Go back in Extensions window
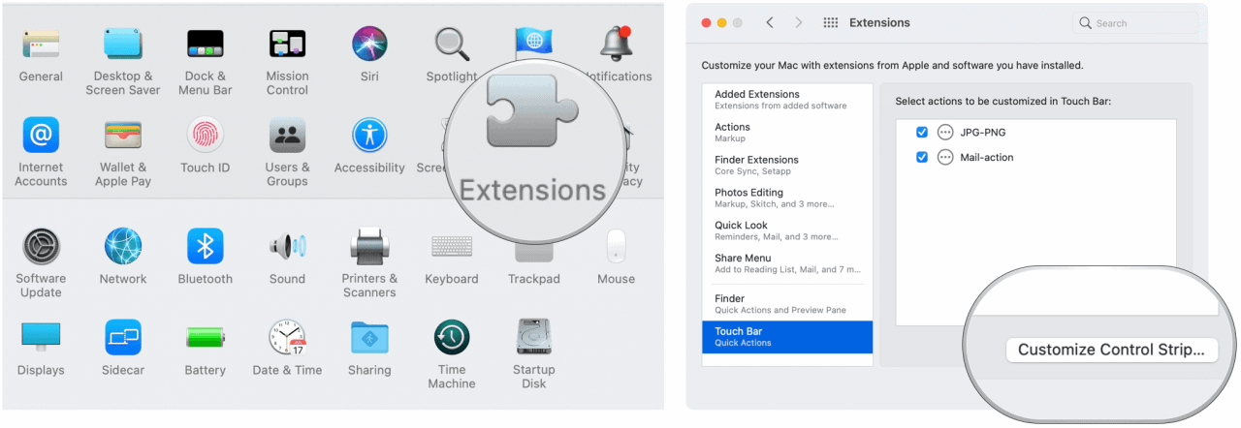1241x428 pixels. pyautogui.click(x=770, y=22)
